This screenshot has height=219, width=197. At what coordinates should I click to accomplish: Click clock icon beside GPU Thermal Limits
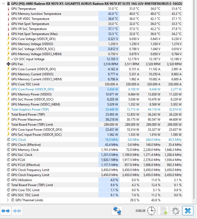(x=13, y=200)
